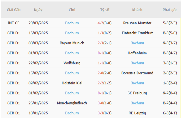Click the away Bochum link in Wolfsburg row
Screen dimensions: 181x122
[x=137, y=63]
